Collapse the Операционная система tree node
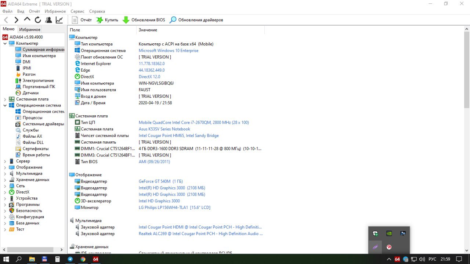This screenshot has height=264, width=470. (x=5, y=105)
